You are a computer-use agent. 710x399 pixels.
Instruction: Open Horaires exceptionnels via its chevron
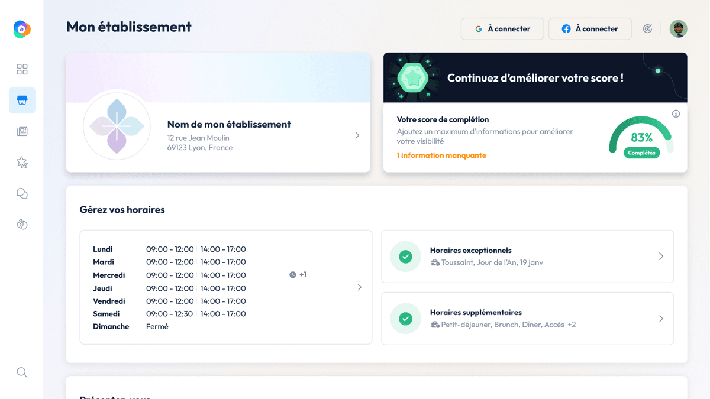pos(661,257)
